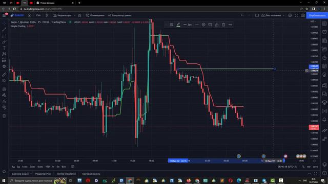Toggle magnet mode in the left toolbar

click(x=4, y=89)
